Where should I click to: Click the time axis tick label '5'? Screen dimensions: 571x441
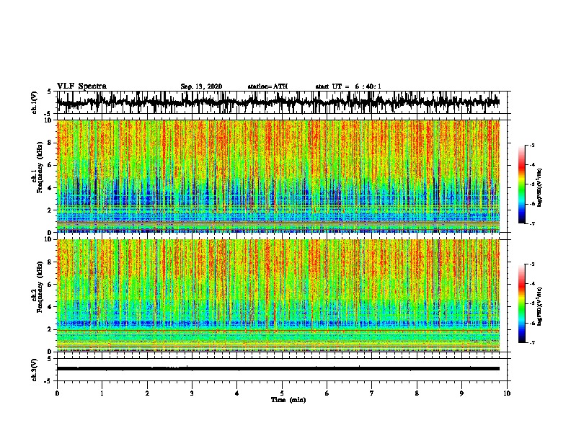[282, 393]
